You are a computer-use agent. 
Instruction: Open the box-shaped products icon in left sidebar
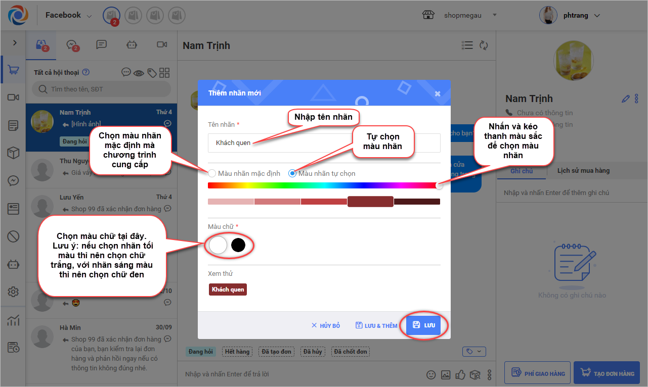click(x=13, y=153)
